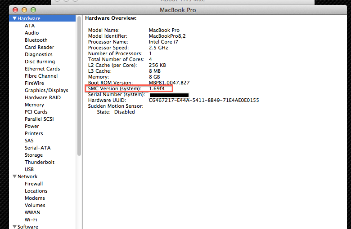Open Parallel SCSI information
Image resolution: width=351 pixels, height=229 pixels.
tap(39, 119)
